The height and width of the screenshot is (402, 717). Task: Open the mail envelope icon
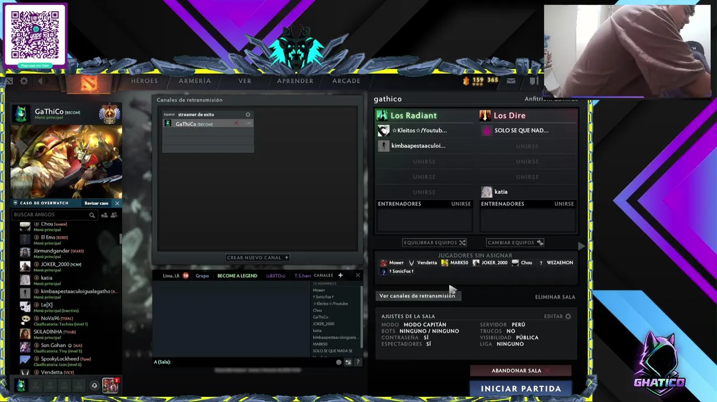pyautogui.click(x=510, y=81)
